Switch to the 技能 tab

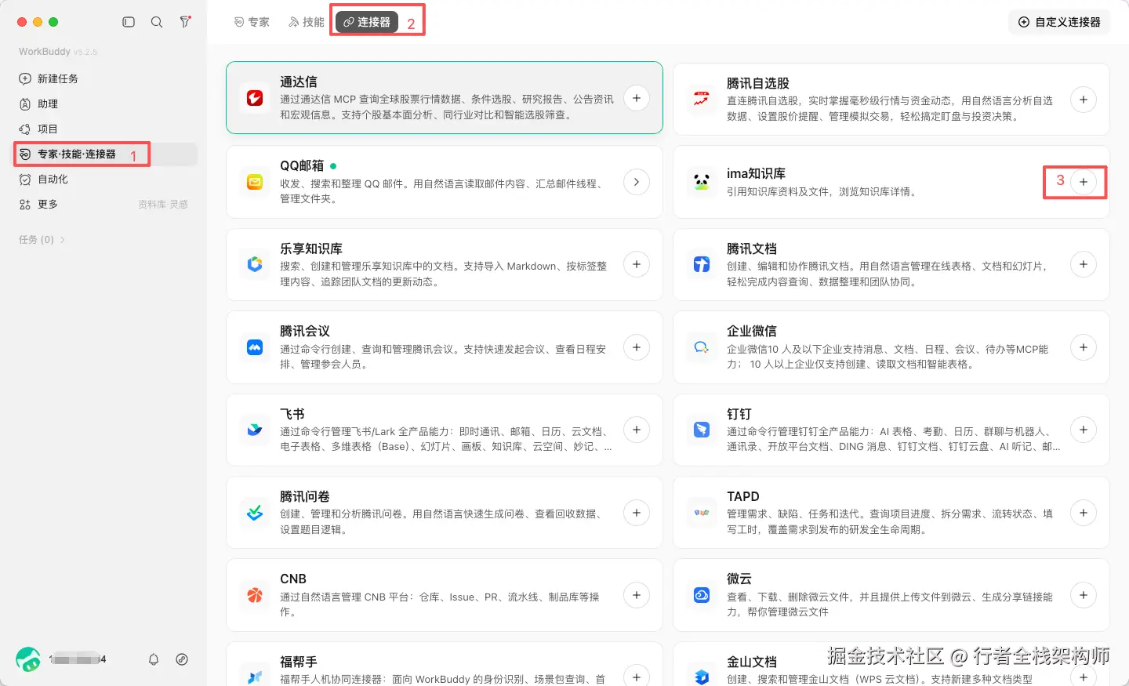click(307, 22)
